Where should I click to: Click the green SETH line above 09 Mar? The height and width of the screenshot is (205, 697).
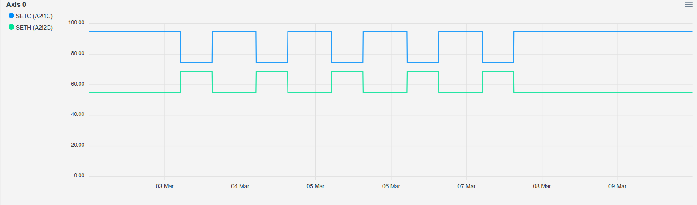[617, 92]
